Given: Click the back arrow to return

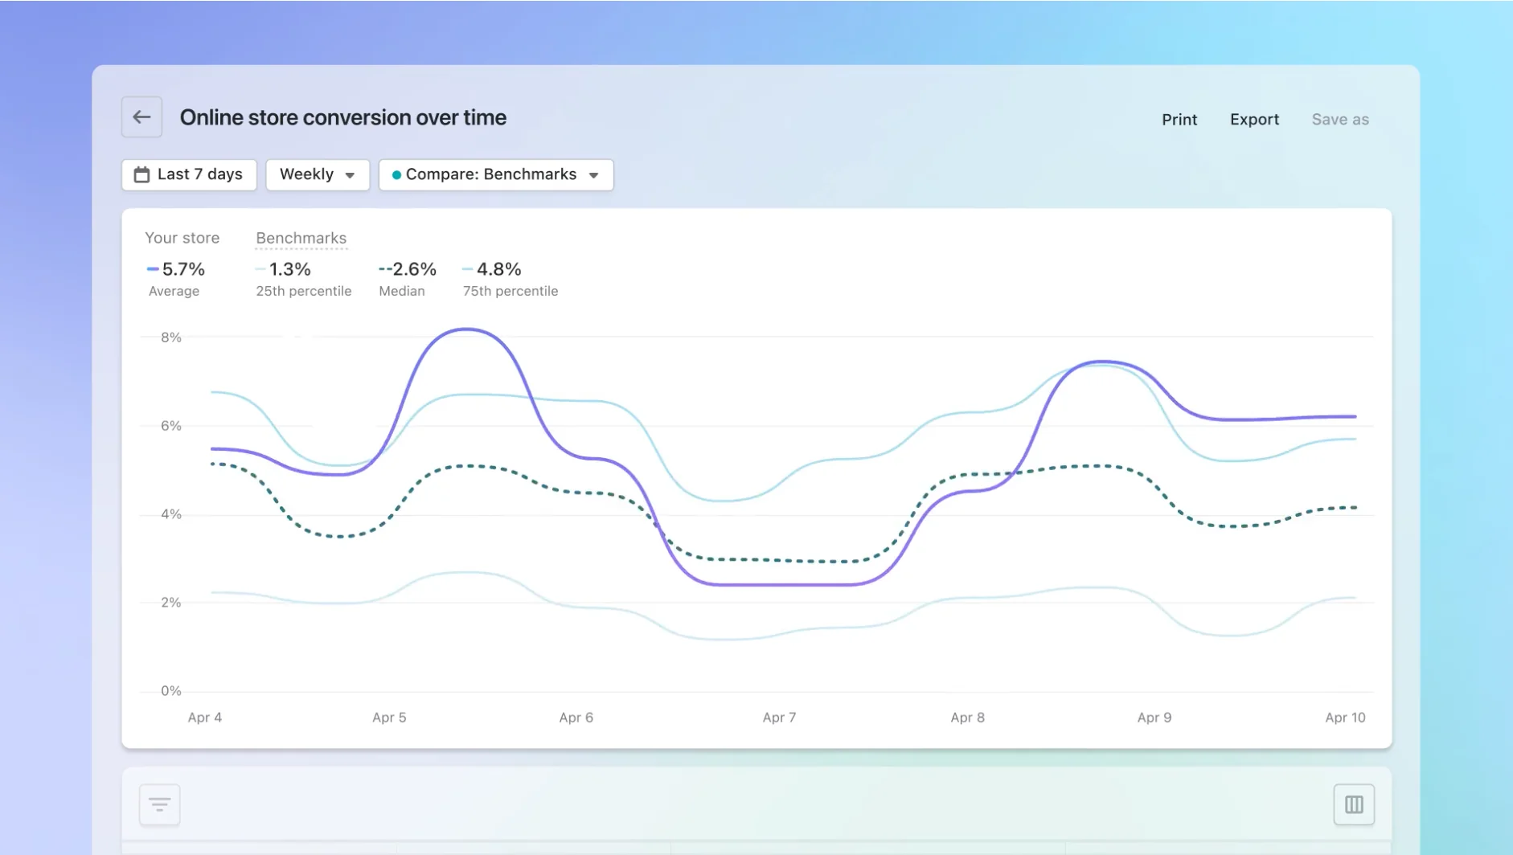Looking at the screenshot, I should [141, 117].
